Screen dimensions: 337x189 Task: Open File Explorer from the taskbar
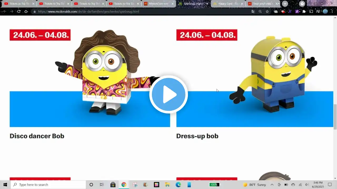(167, 185)
